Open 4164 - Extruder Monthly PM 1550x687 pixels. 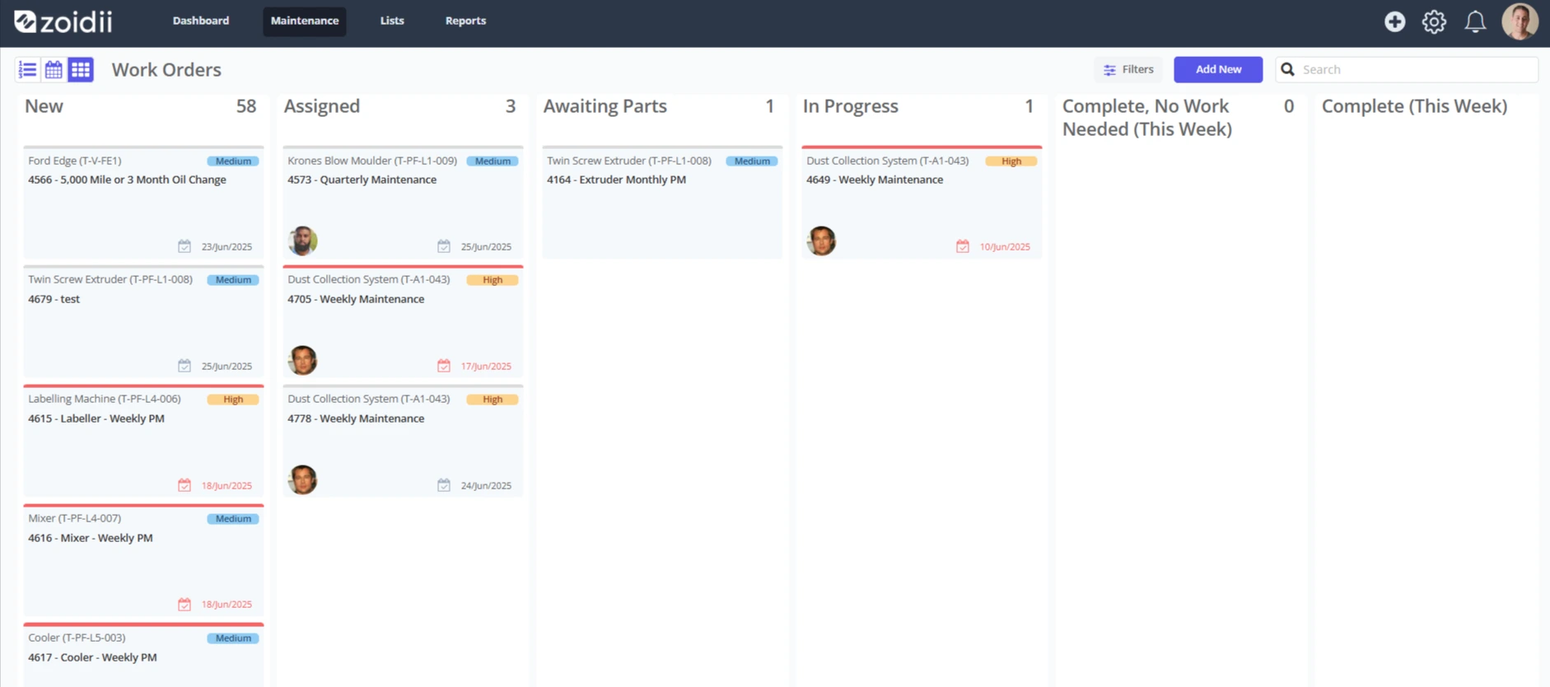[616, 180]
